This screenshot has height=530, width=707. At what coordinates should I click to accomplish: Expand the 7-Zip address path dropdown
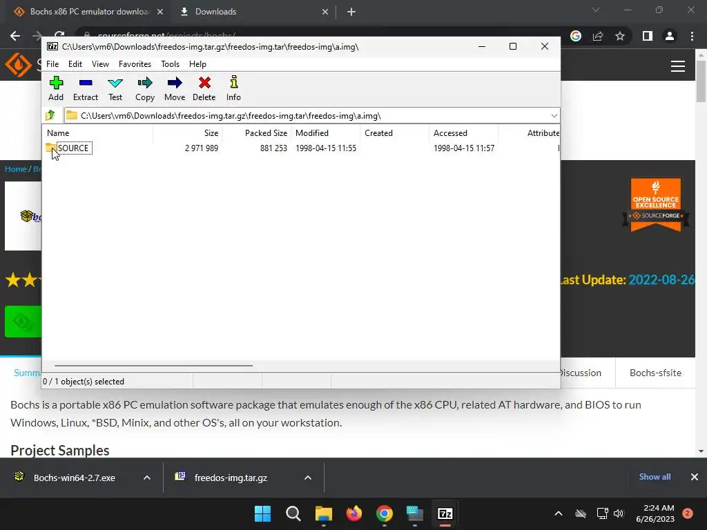coord(554,116)
